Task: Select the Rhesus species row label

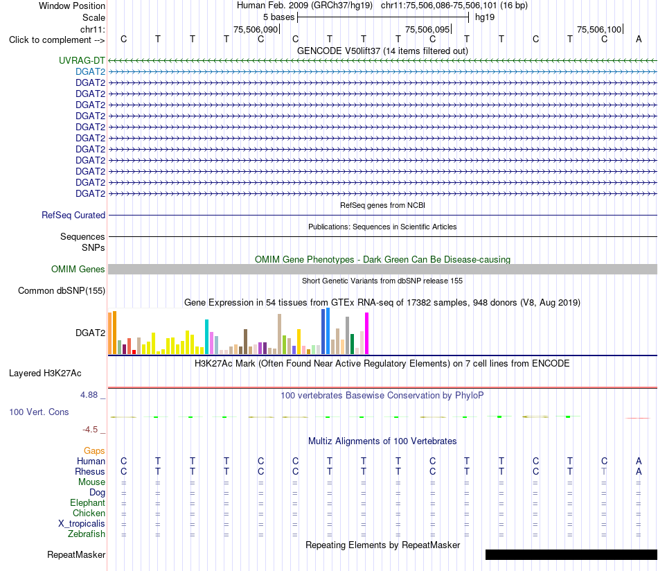Action: pyautogui.click(x=90, y=471)
